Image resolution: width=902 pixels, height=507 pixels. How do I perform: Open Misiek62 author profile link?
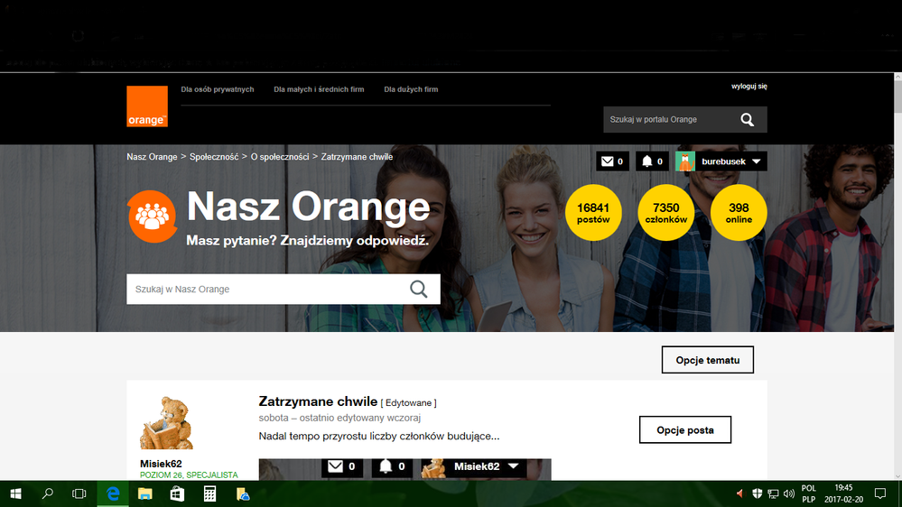[x=161, y=464]
